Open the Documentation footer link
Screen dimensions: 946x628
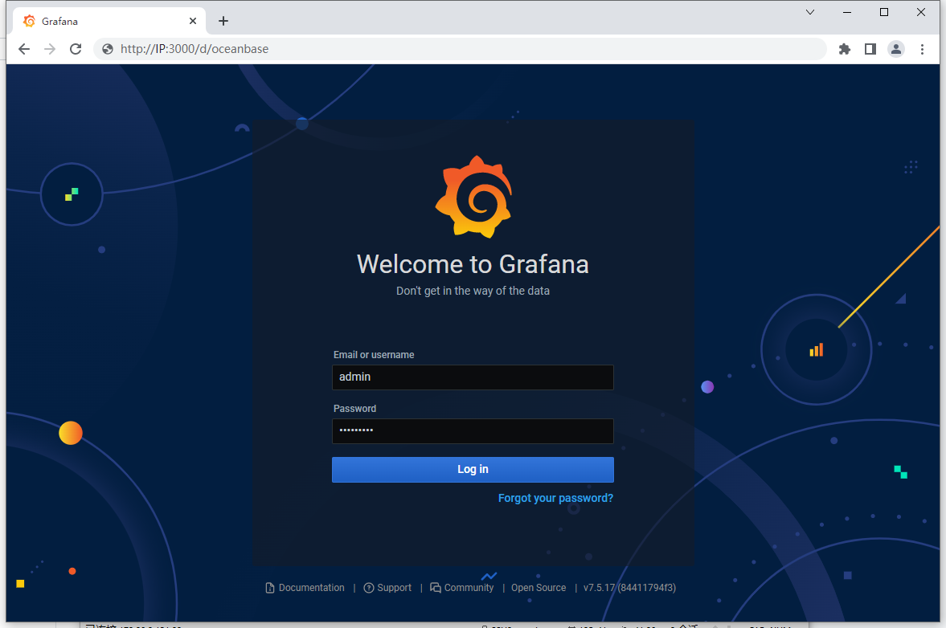(305, 588)
